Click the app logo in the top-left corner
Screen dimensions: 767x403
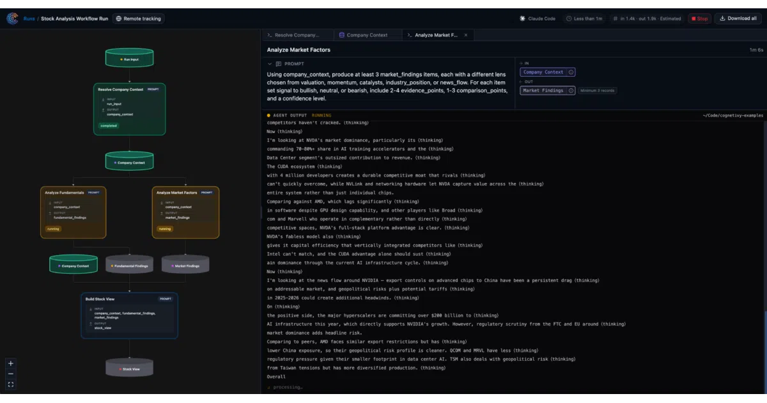(12, 19)
